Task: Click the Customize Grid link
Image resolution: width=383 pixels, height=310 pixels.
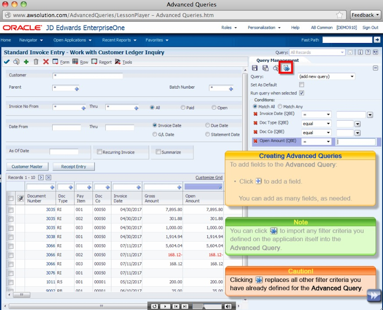Action: (209, 178)
